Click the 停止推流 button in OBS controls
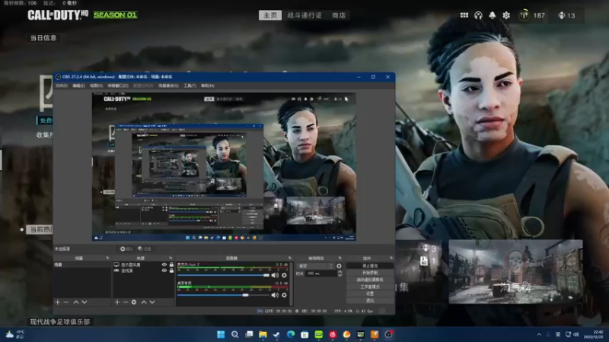Viewport: 609px width, 342px height. [x=370, y=266]
